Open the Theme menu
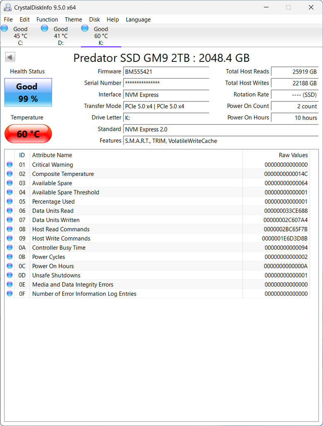 [x=73, y=19]
